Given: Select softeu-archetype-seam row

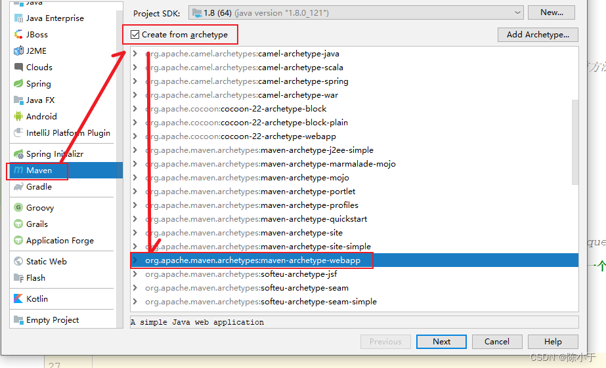Looking at the screenshot, I should pyautogui.click(x=355, y=288).
